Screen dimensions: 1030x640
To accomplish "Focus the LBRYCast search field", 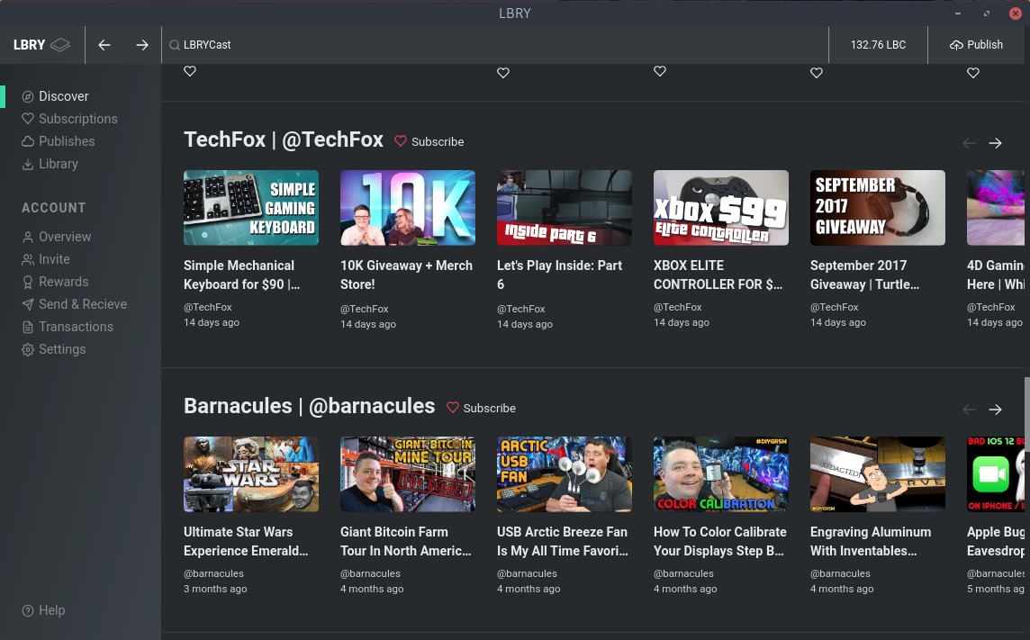I will pyautogui.click(x=494, y=45).
